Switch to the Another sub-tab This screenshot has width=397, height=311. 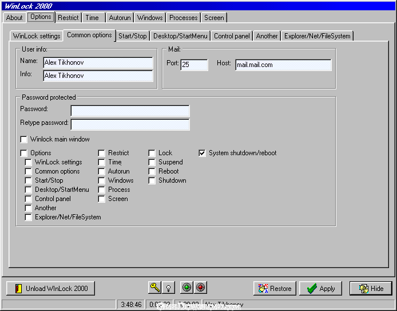click(x=267, y=36)
